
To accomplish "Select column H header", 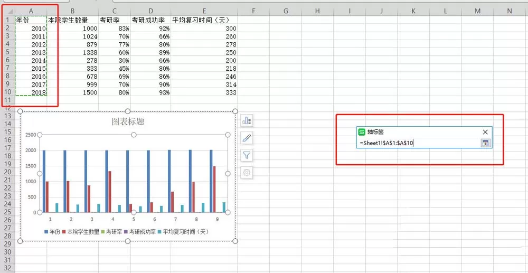I will click(317, 12).
